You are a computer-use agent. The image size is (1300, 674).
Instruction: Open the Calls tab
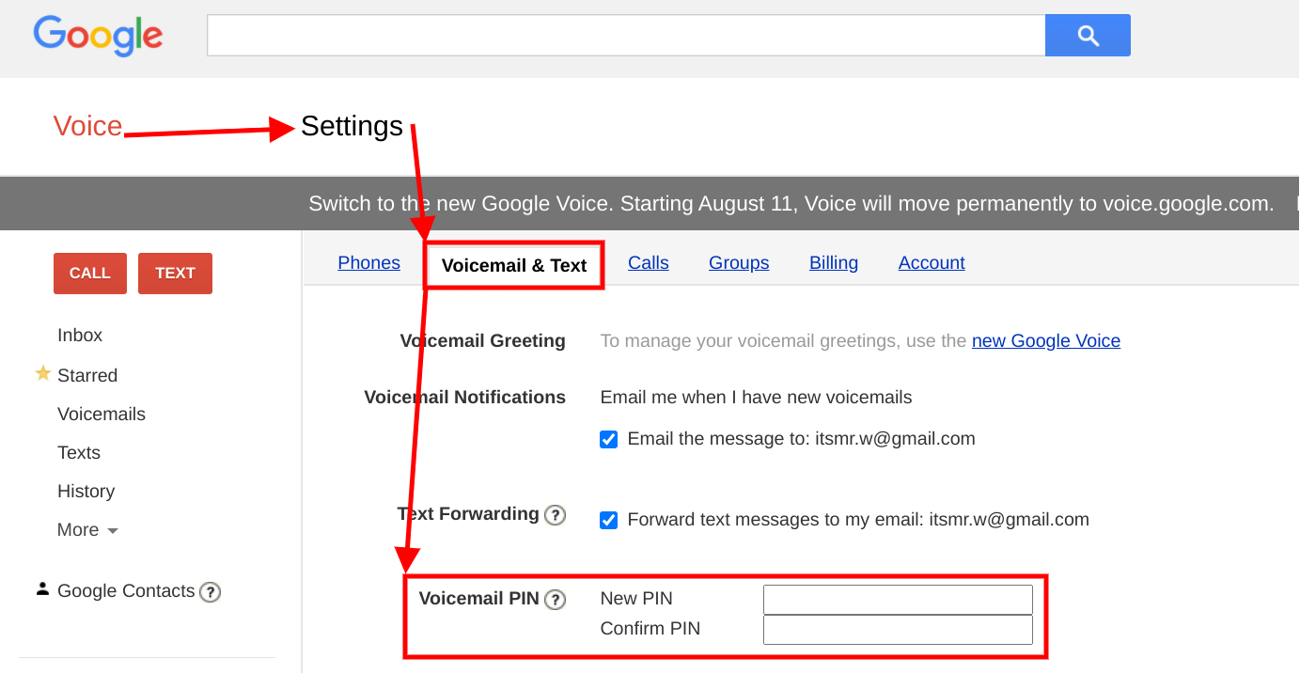[x=649, y=263]
